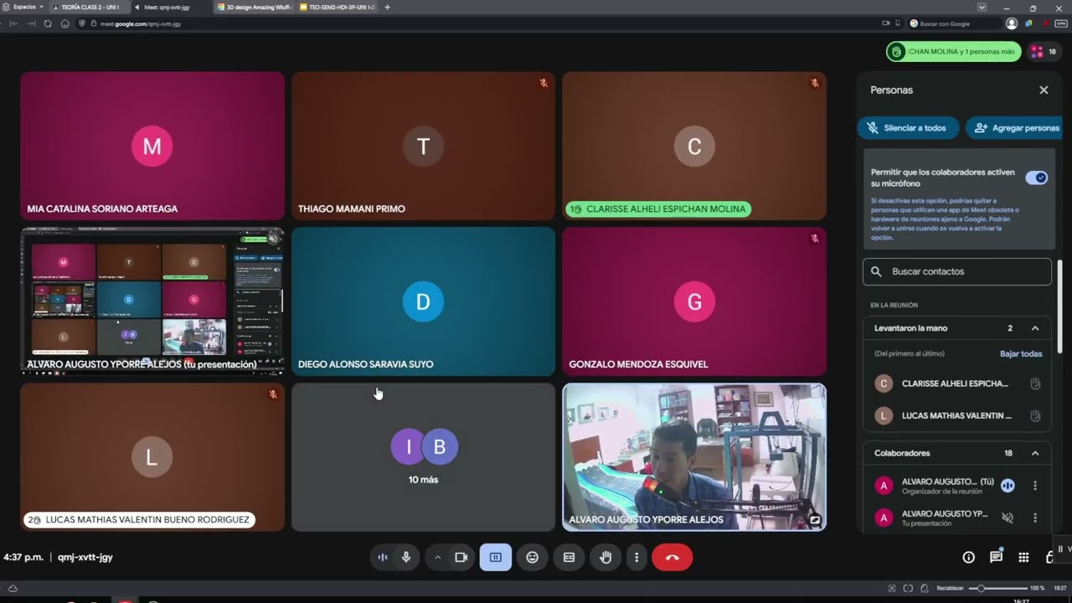The image size is (1072, 603).
Task: Open the options menu for Alvaro's presentation entry
Action: coord(1035,518)
